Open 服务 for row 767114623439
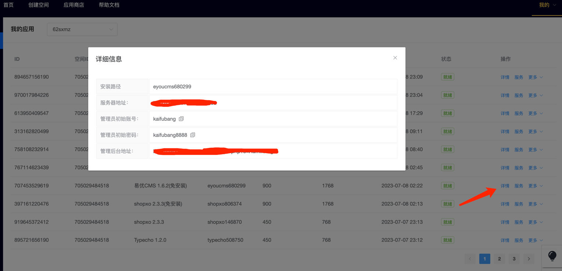562x271 pixels. [x=519, y=168]
